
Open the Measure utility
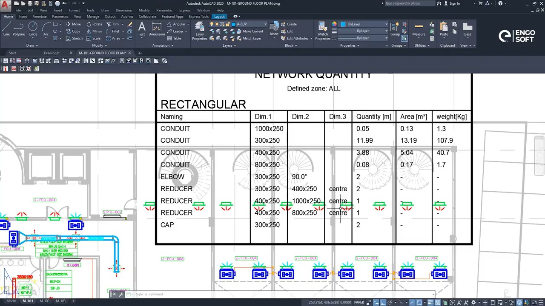pyautogui.click(x=419, y=29)
